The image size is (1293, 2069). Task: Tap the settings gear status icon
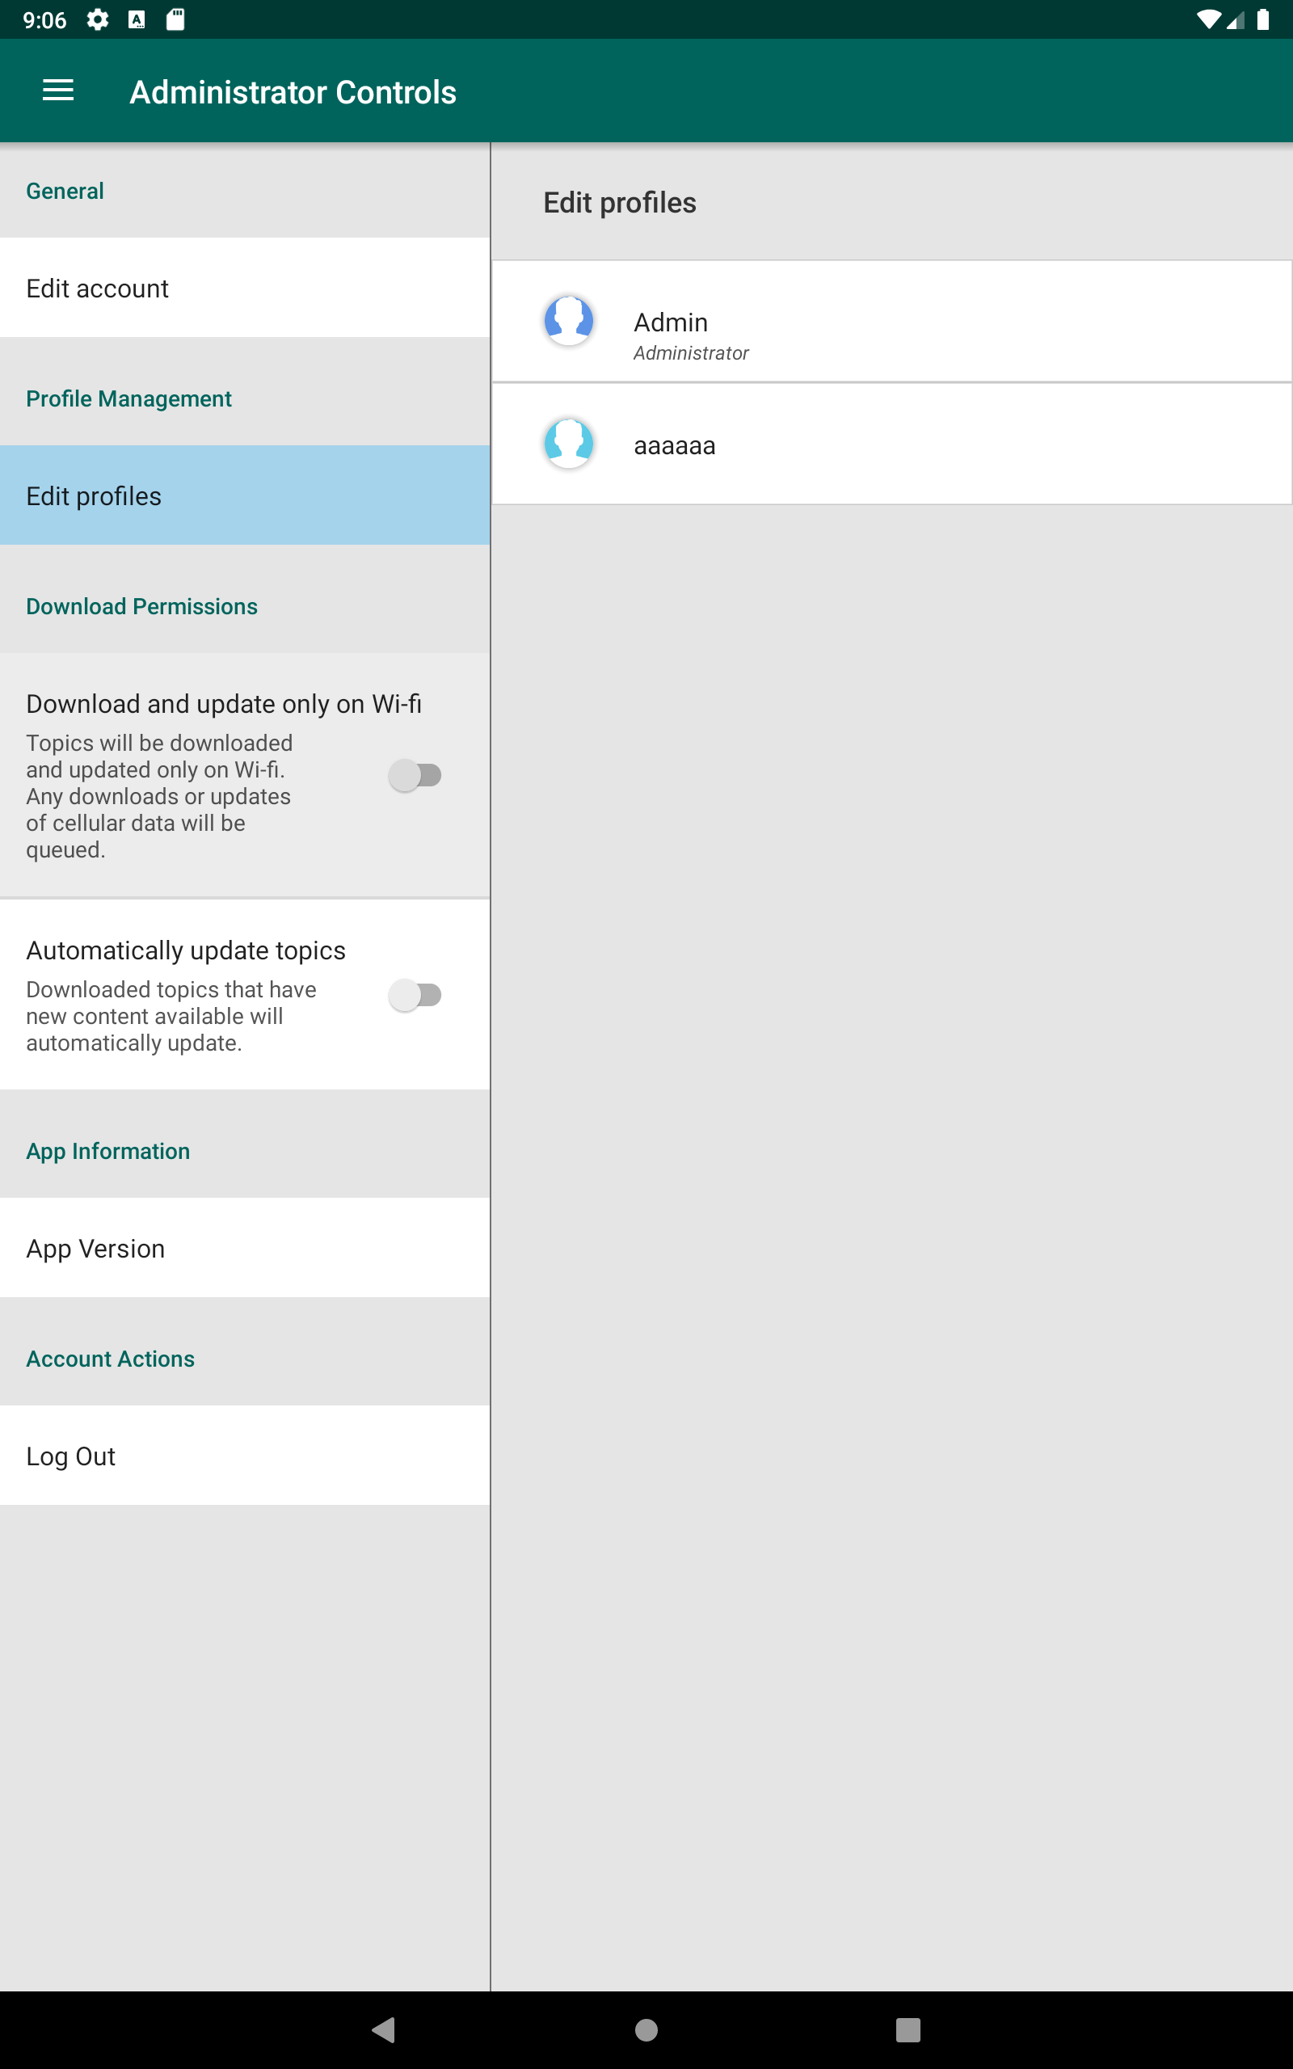click(x=98, y=19)
